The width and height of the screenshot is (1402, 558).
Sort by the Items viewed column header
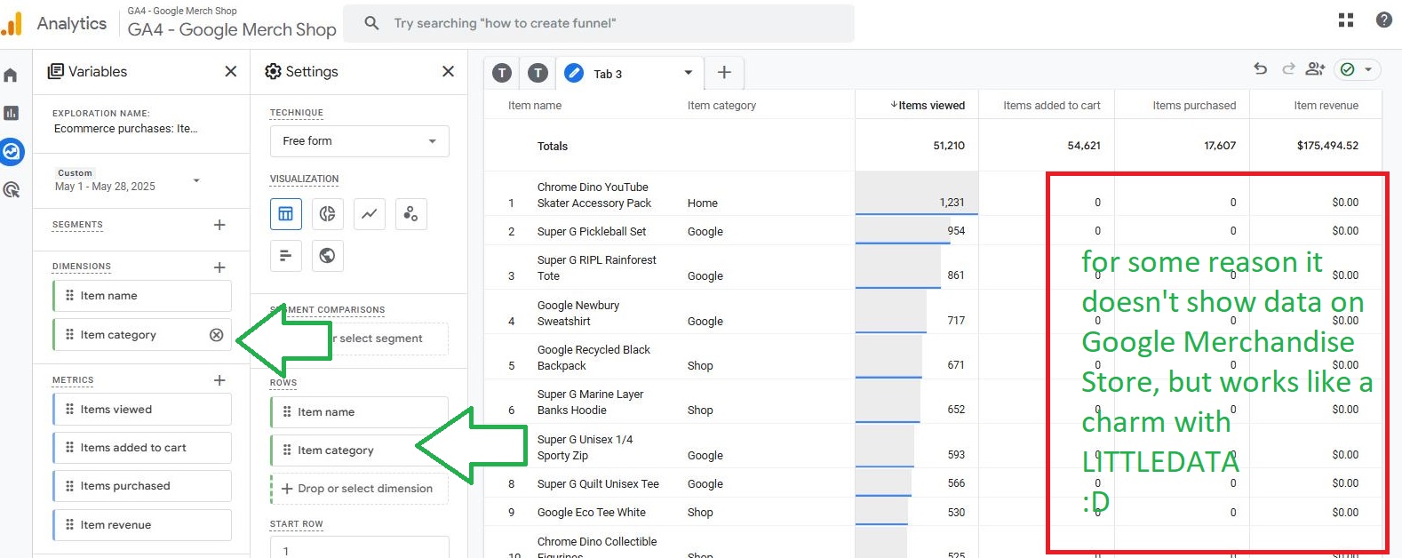pos(927,105)
